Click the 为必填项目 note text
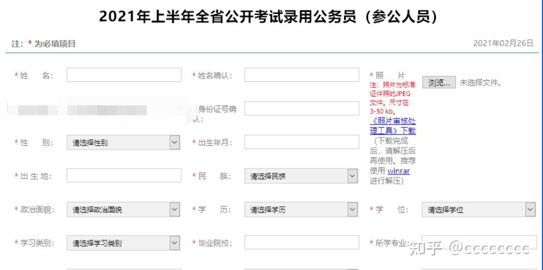The height and width of the screenshot is (270, 543). [x=55, y=44]
